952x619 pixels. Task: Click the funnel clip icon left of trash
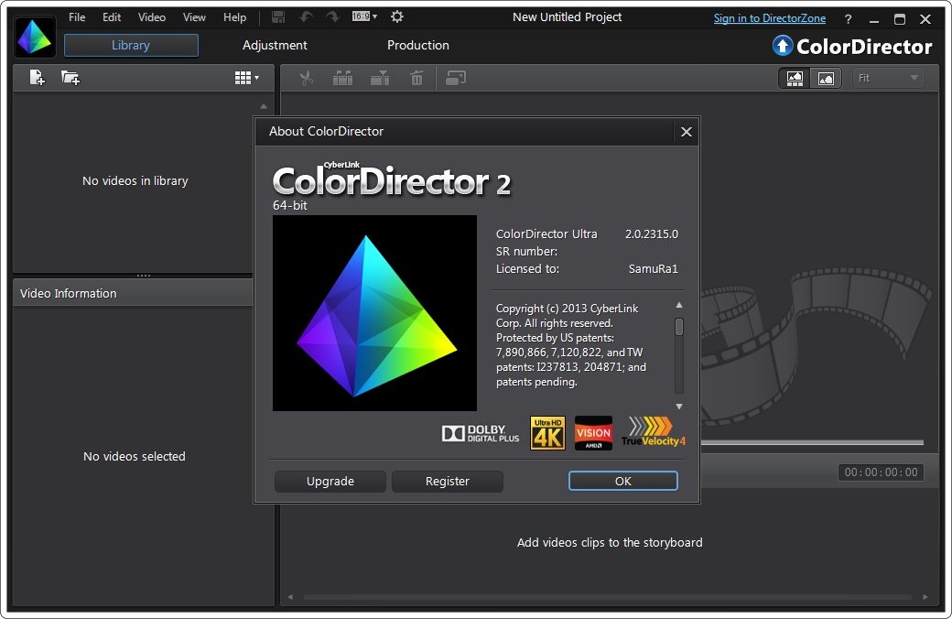[x=380, y=79]
